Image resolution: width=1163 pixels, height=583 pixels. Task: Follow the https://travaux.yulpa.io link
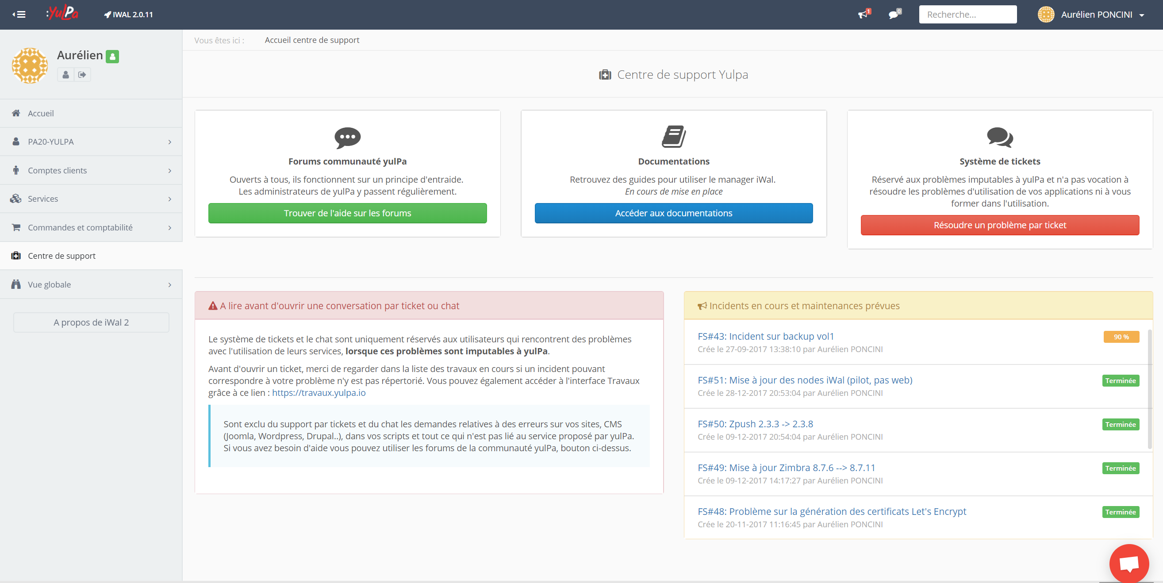[x=319, y=392]
